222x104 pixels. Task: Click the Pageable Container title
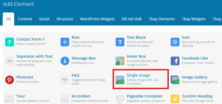[x=145, y=96]
